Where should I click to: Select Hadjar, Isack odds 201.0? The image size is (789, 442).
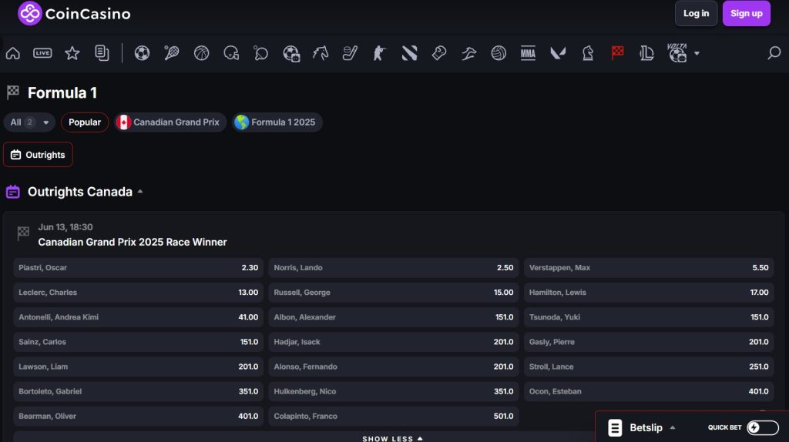pos(394,341)
